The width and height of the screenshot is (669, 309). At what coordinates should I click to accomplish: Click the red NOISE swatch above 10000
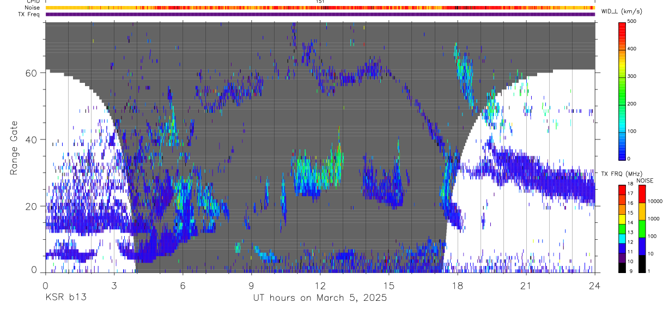[x=642, y=193]
